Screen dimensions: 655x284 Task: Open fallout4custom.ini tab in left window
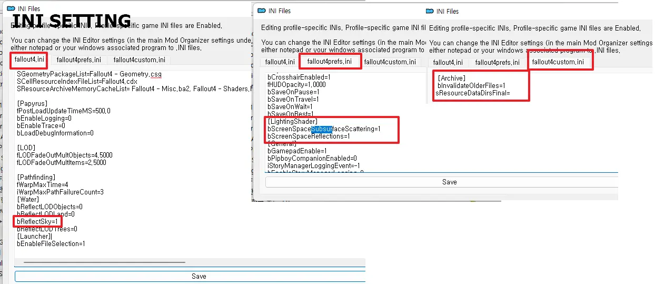[x=139, y=60]
